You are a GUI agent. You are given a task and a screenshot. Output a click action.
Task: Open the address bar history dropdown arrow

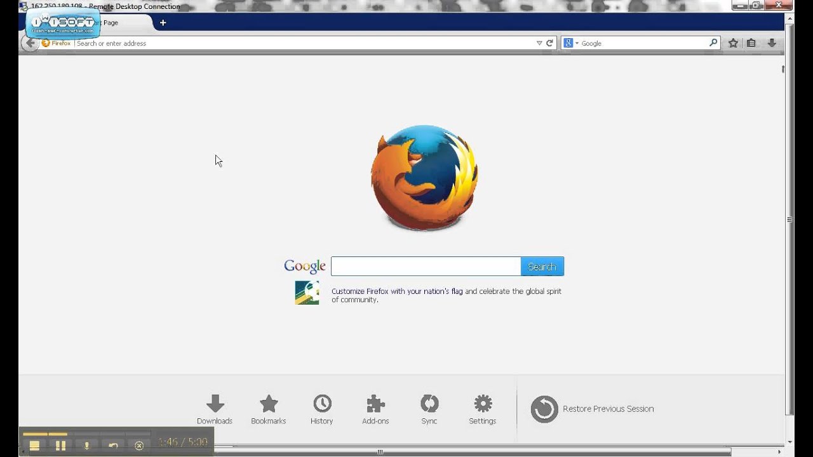click(x=539, y=43)
